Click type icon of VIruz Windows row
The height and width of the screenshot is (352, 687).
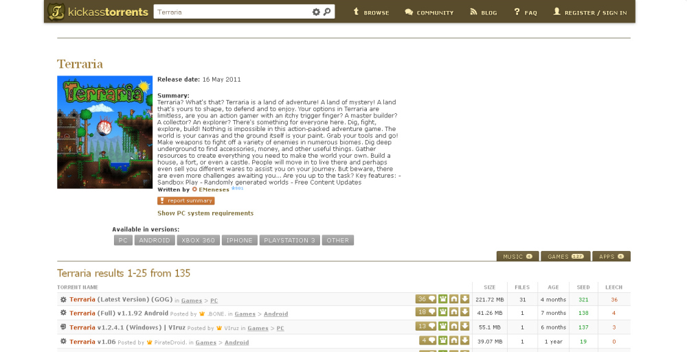(x=63, y=327)
